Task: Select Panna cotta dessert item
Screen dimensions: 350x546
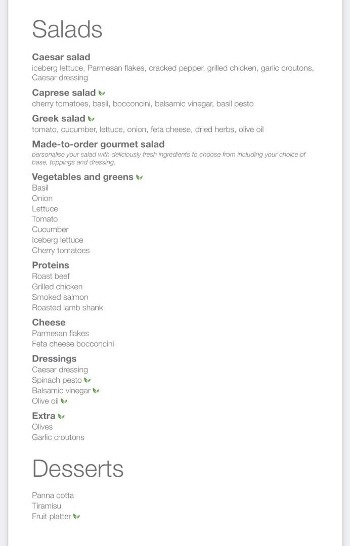Action: [x=53, y=495]
